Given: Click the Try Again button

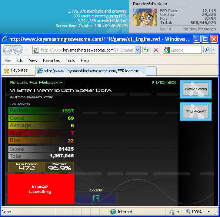Looking at the screenshot, I should point(196,112).
